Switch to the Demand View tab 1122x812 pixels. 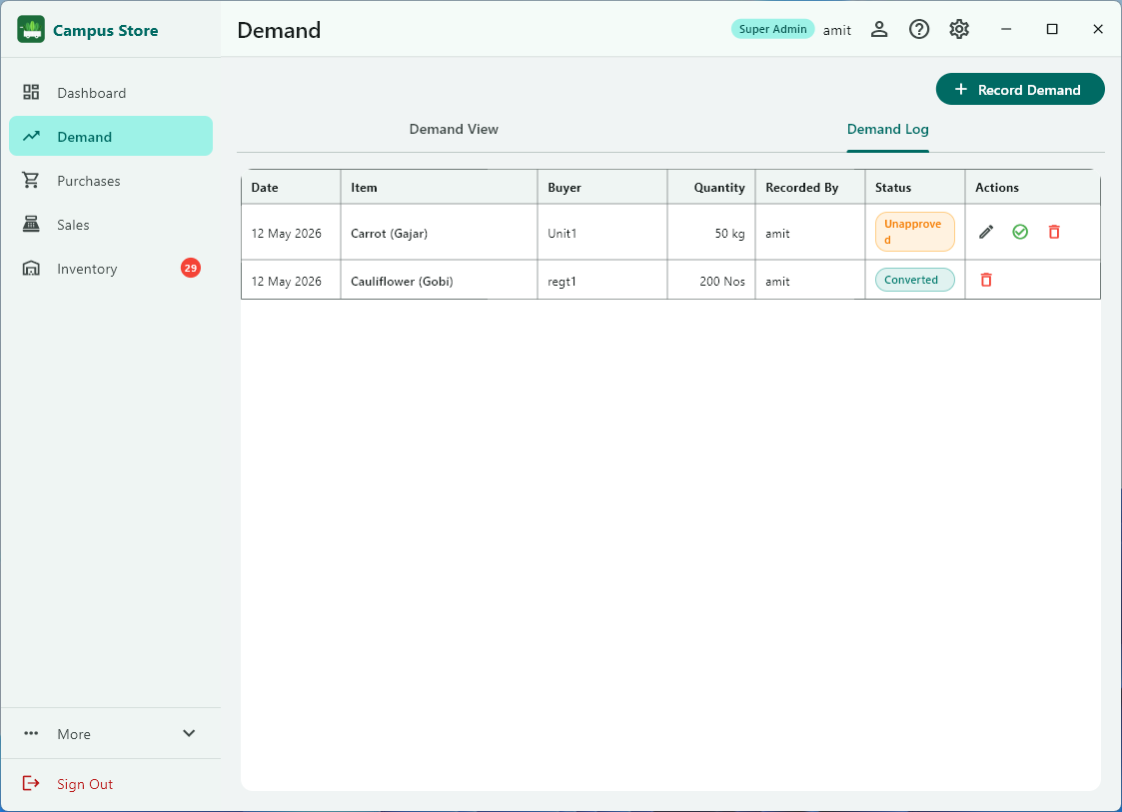454,130
